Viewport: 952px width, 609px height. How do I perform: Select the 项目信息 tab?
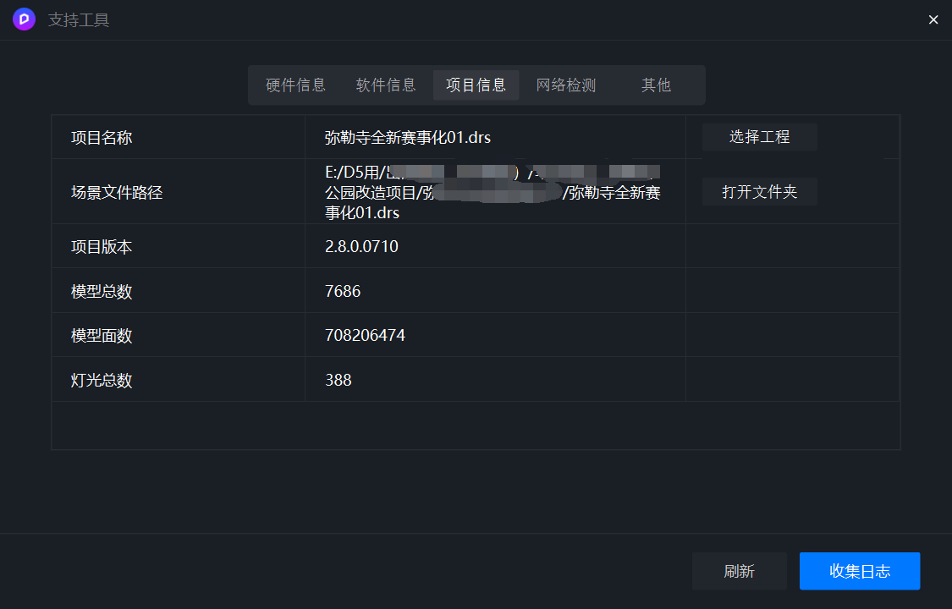476,85
